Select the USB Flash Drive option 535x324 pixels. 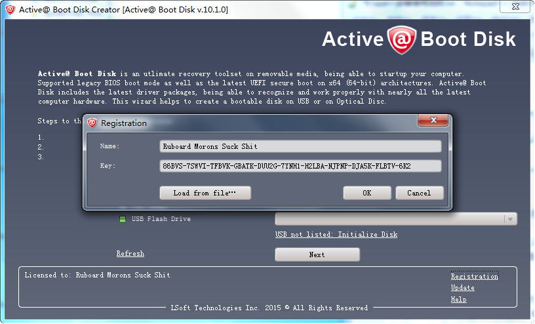click(x=123, y=219)
